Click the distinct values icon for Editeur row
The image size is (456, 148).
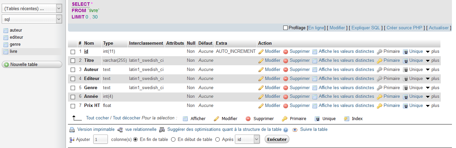(x=315, y=79)
